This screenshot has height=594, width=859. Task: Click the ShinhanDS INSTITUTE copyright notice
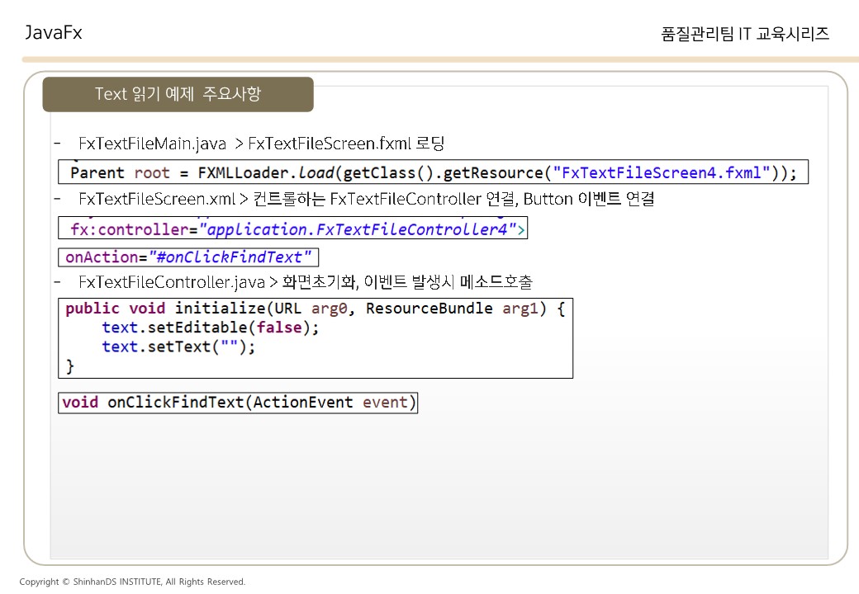click(x=132, y=582)
